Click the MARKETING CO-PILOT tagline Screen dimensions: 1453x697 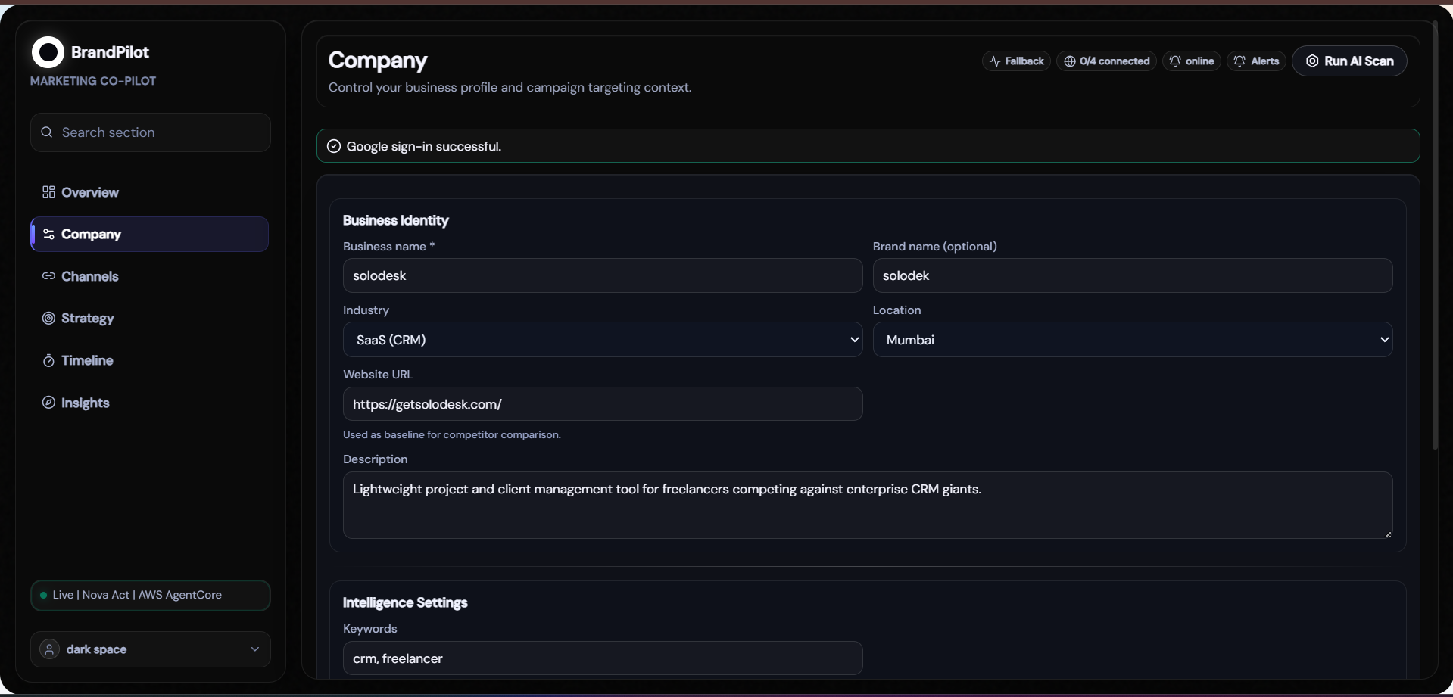coord(93,81)
